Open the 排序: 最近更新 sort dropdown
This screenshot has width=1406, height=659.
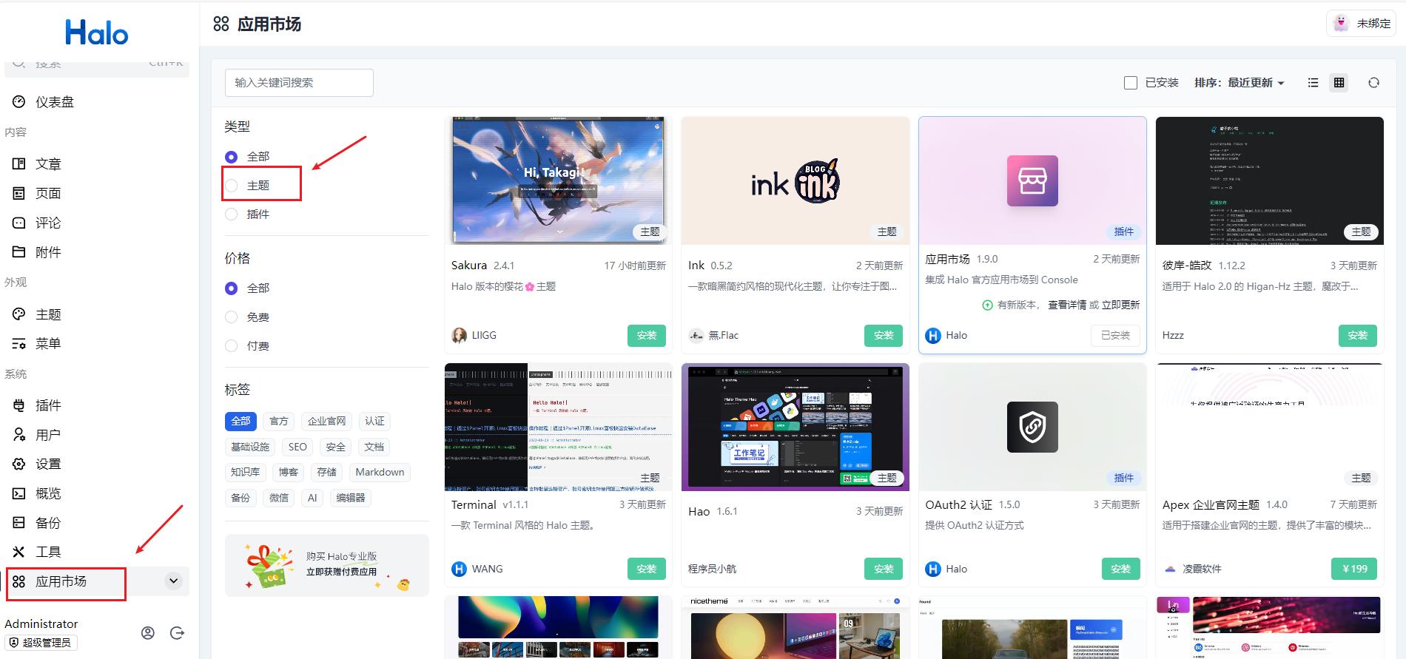coord(1239,83)
